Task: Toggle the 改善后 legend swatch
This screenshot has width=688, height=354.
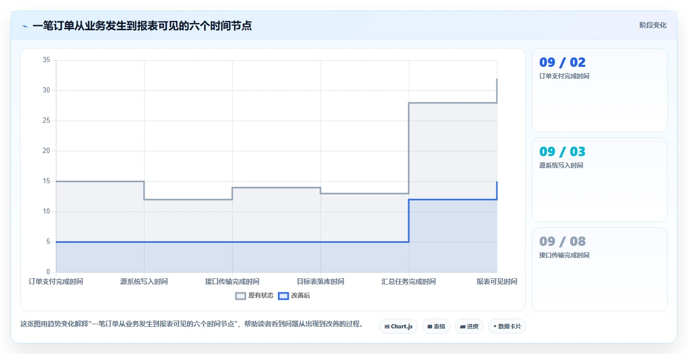Action: [283, 296]
